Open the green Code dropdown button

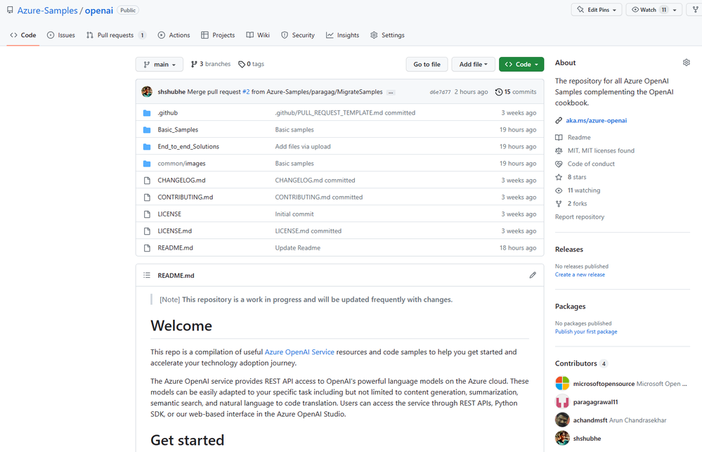521,65
